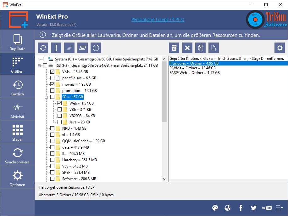Check the VB6 folder checkbox
Viewport: 288px width, 216px height.
59,110
